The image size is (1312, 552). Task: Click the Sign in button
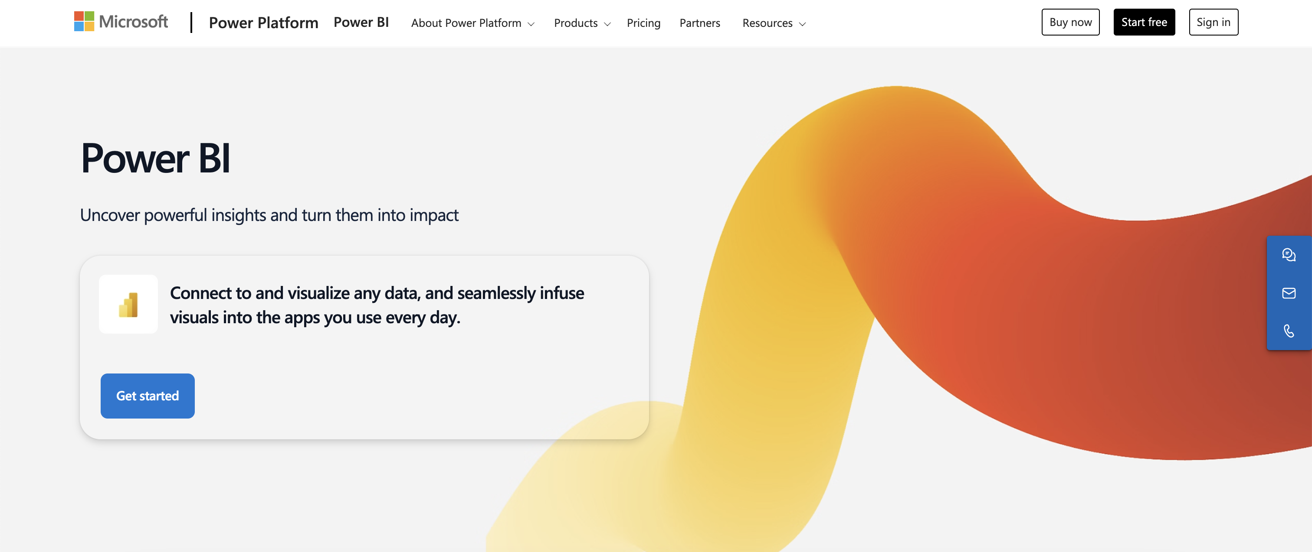(x=1213, y=23)
